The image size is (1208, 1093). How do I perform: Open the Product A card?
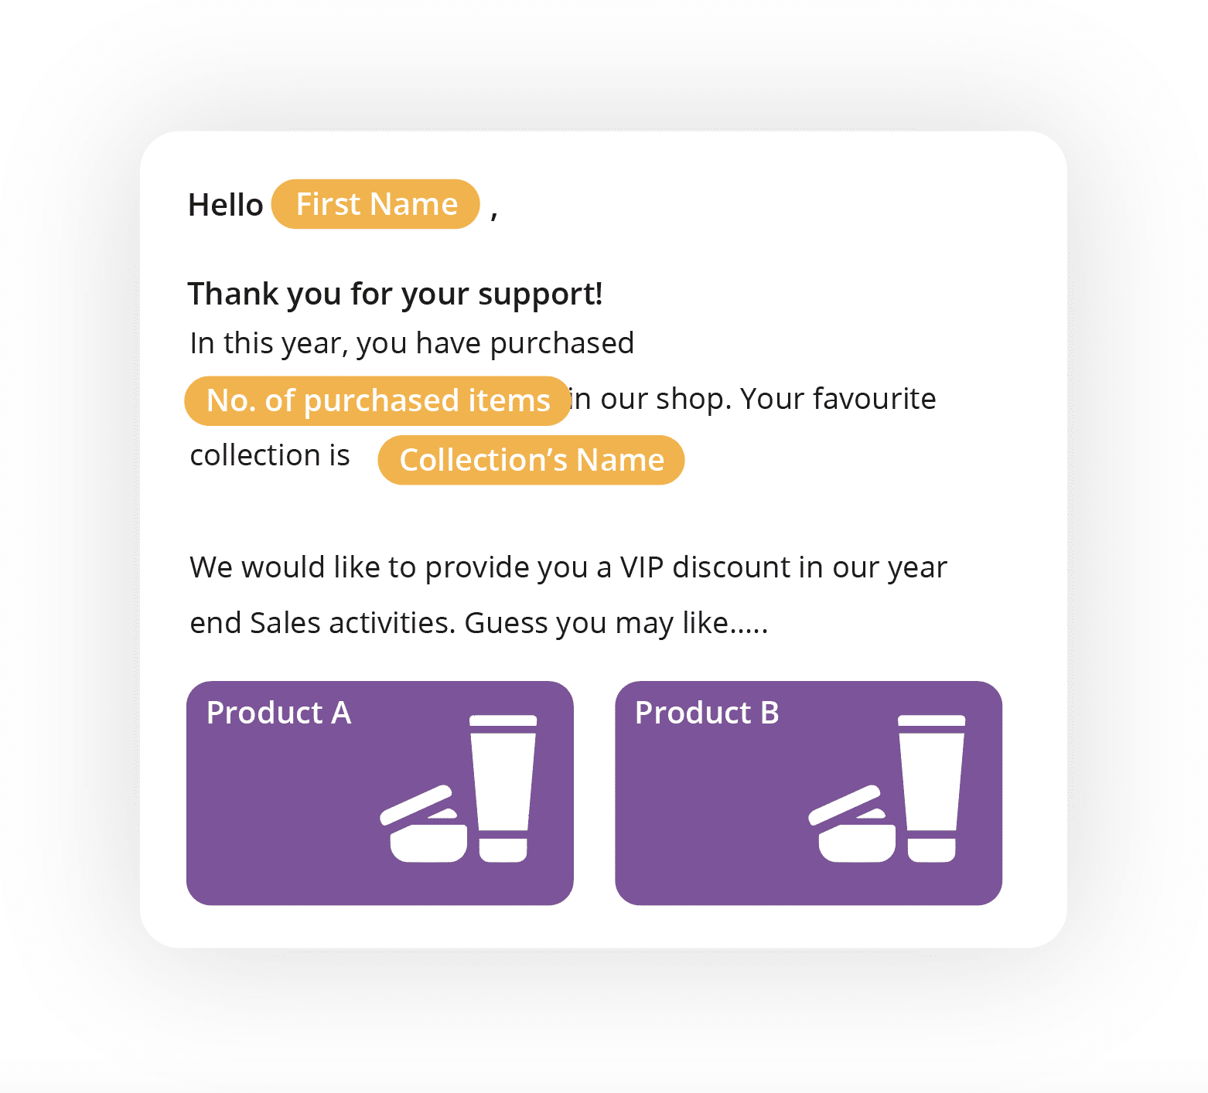[x=380, y=793]
